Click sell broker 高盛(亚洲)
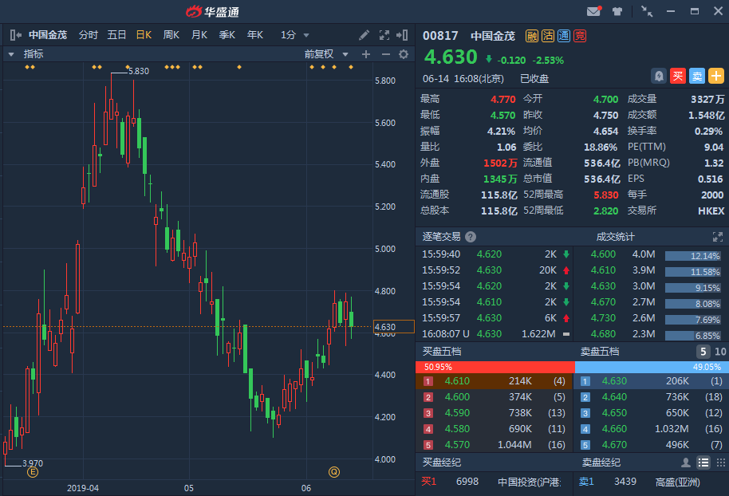This screenshot has height=496, width=729. (x=677, y=482)
